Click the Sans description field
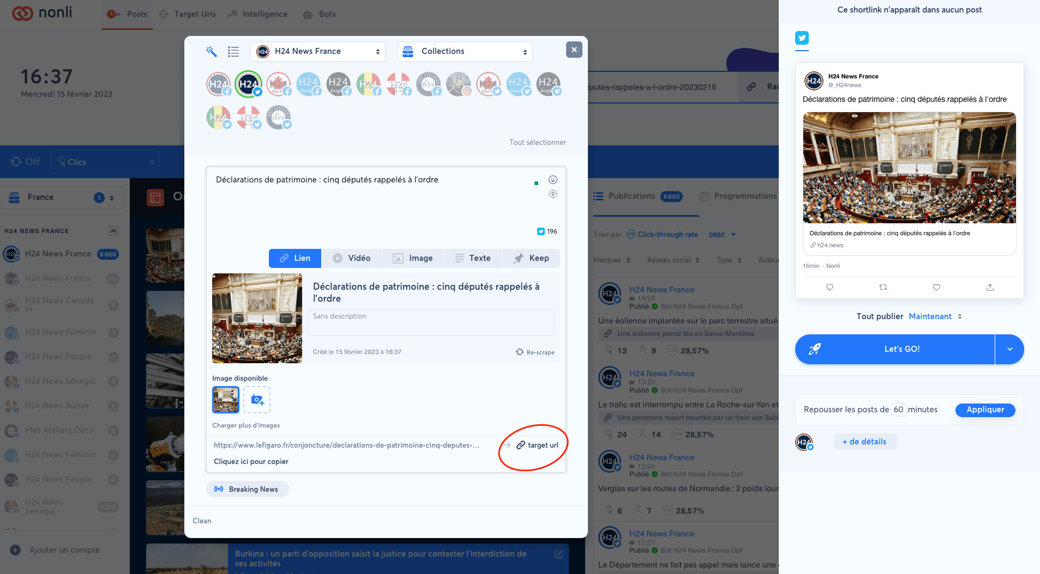Image resolution: width=1040 pixels, height=574 pixels. click(x=431, y=322)
